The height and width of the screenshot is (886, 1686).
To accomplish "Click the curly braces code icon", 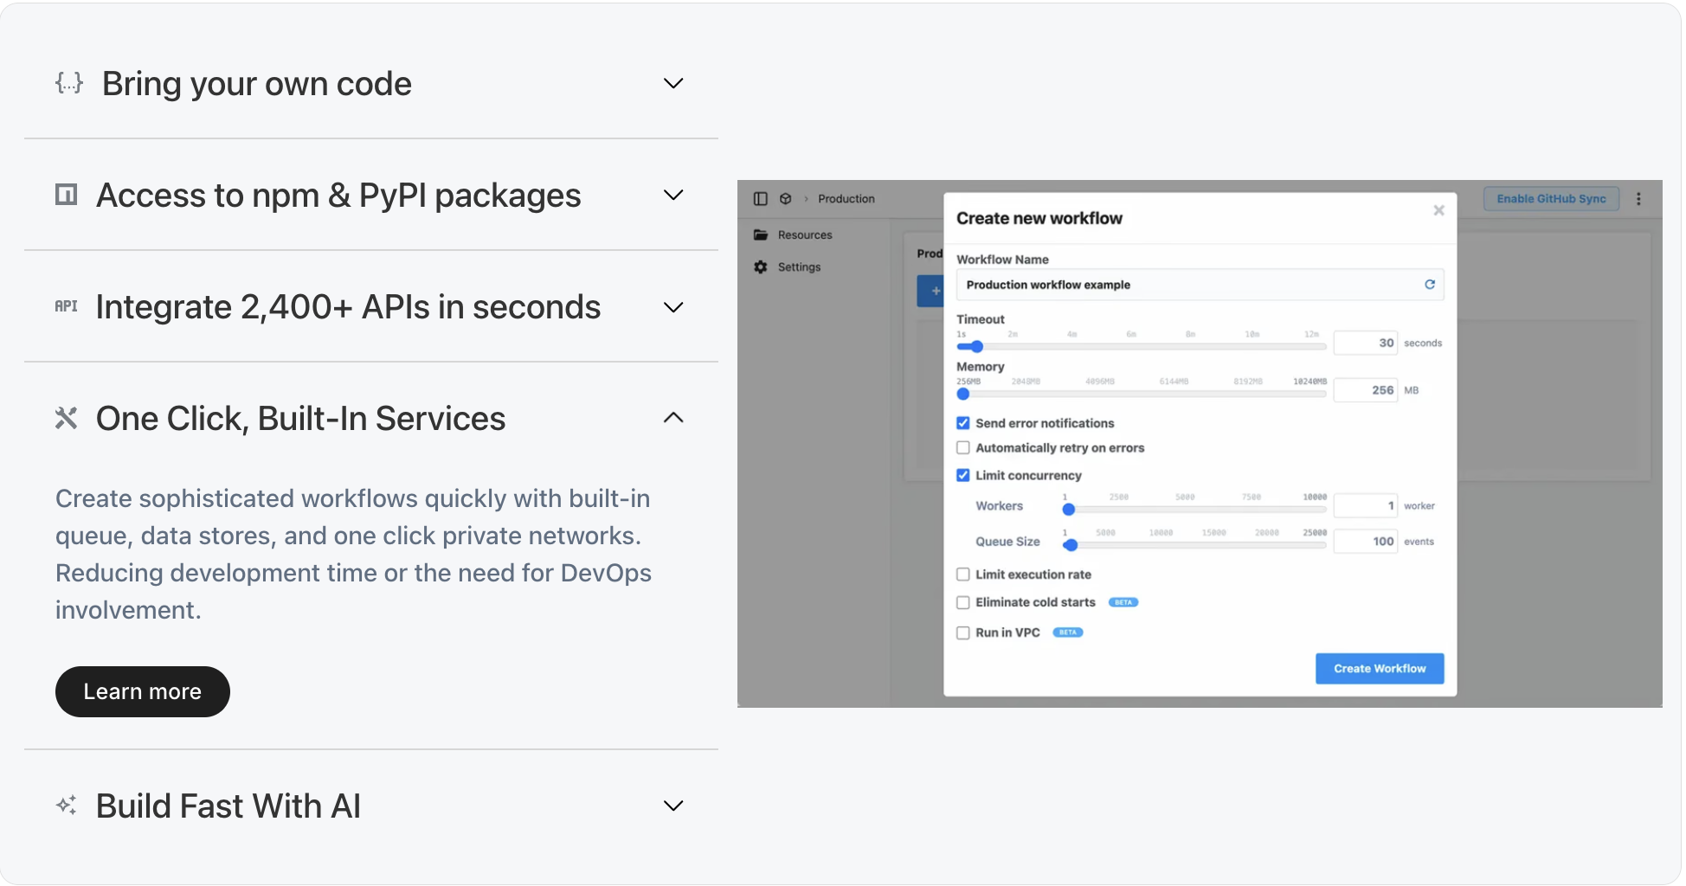I will pos(69,83).
